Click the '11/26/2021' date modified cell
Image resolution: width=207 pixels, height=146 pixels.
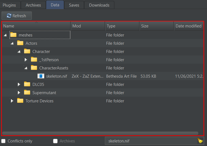tap(189, 76)
